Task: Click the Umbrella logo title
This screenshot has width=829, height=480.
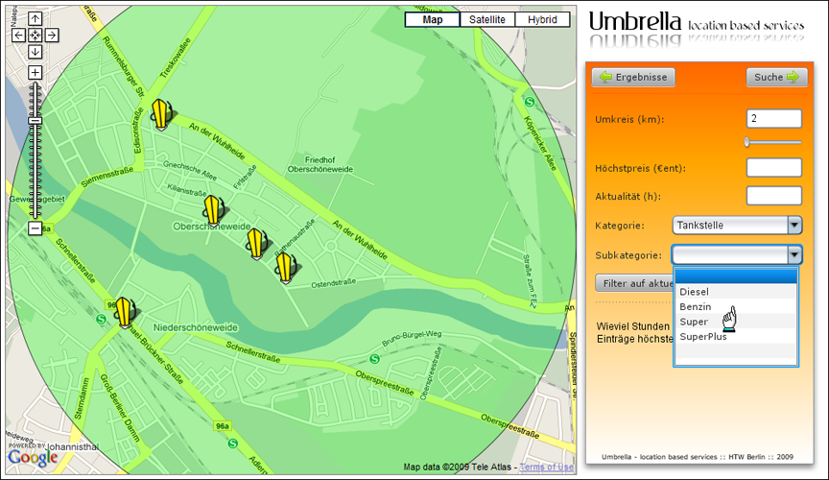Action: coord(635,22)
